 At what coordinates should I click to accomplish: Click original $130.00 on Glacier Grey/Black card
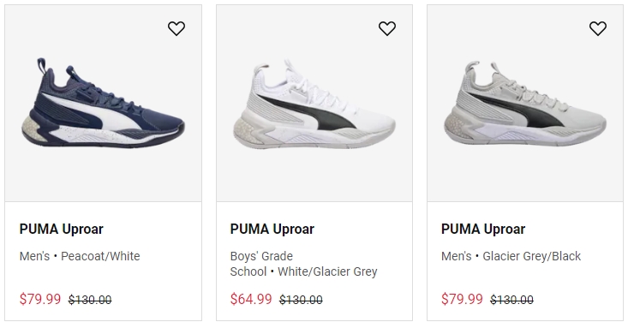click(x=511, y=300)
